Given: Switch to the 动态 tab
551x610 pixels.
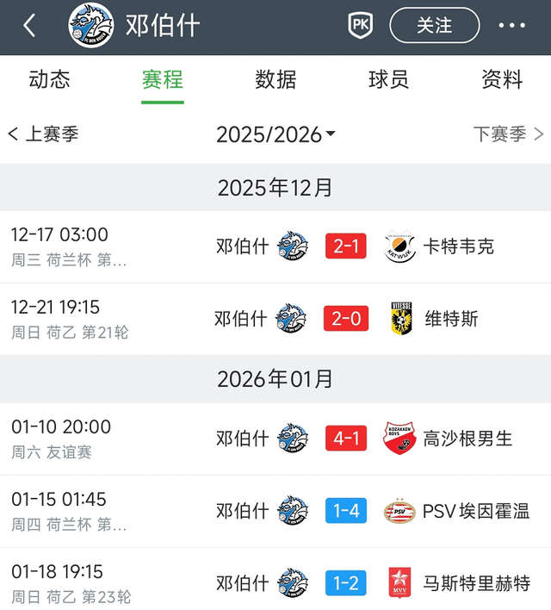Looking at the screenshot, I should coord(50,80).
